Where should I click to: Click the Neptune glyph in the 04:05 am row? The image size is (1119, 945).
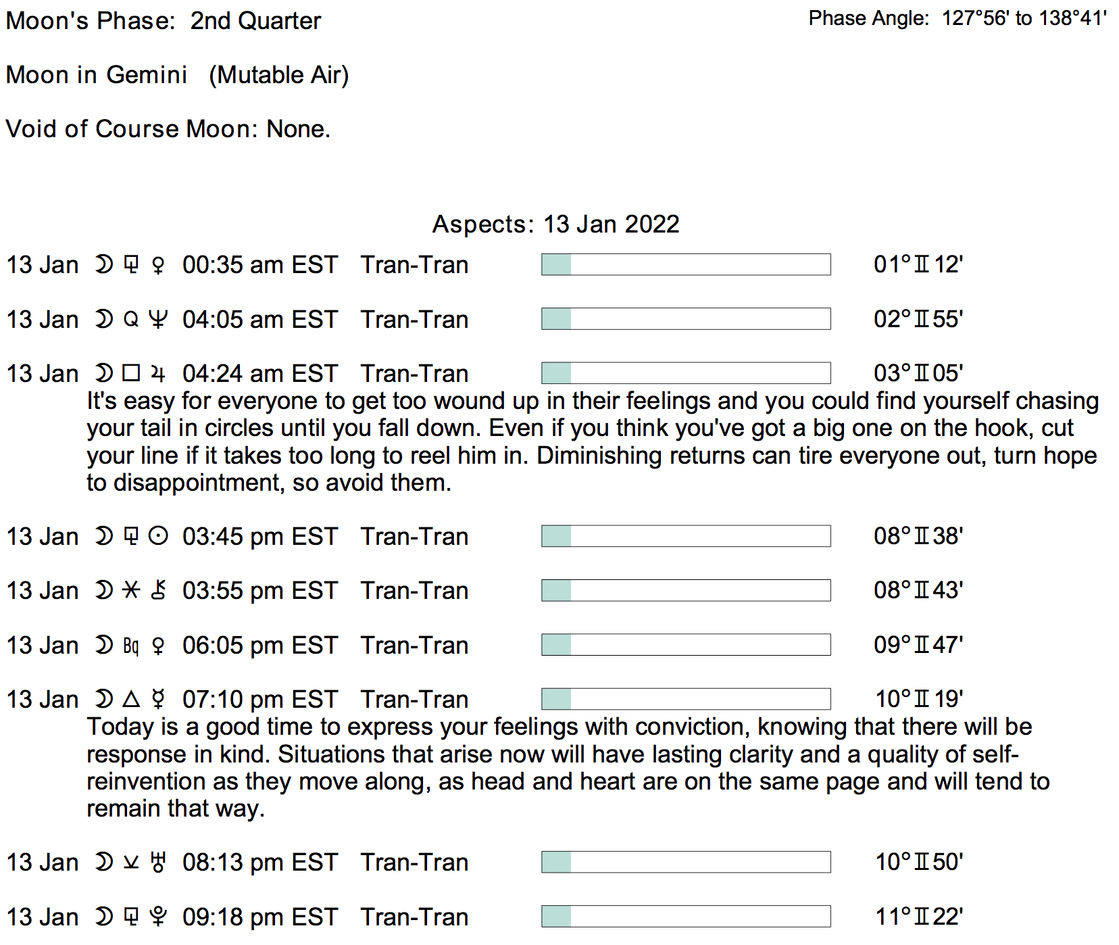pos(158,319)
